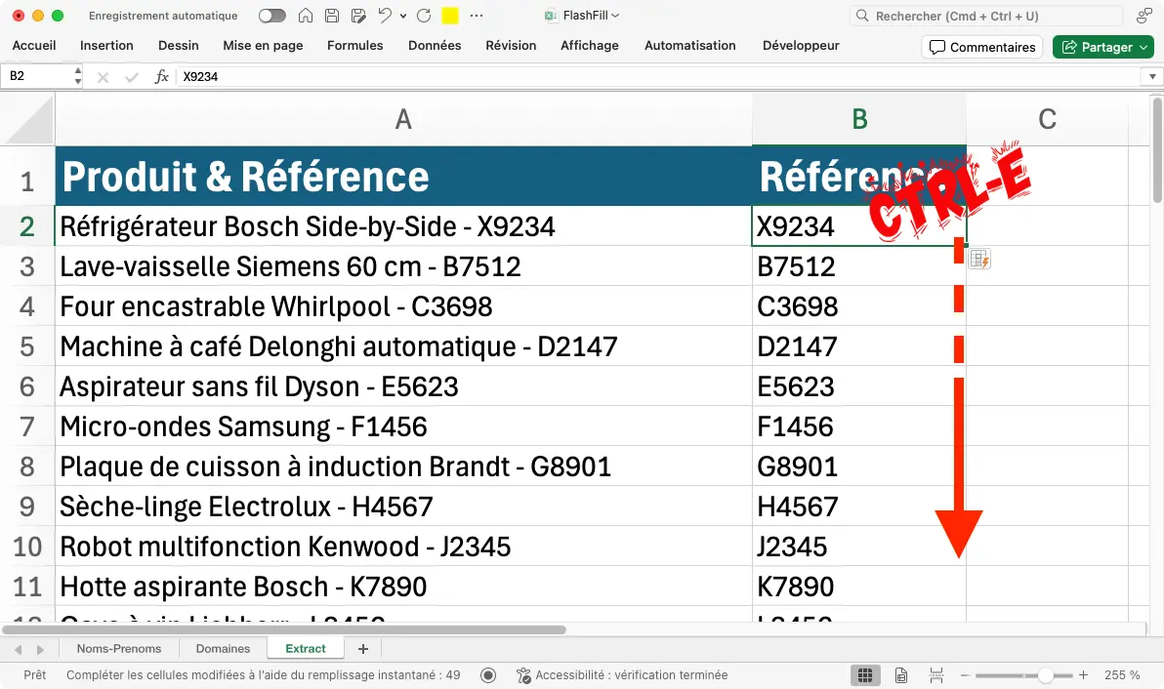Select cell 'Lave-vaisselle Siemens 60 cm - B7512'

tap(403, 266)
